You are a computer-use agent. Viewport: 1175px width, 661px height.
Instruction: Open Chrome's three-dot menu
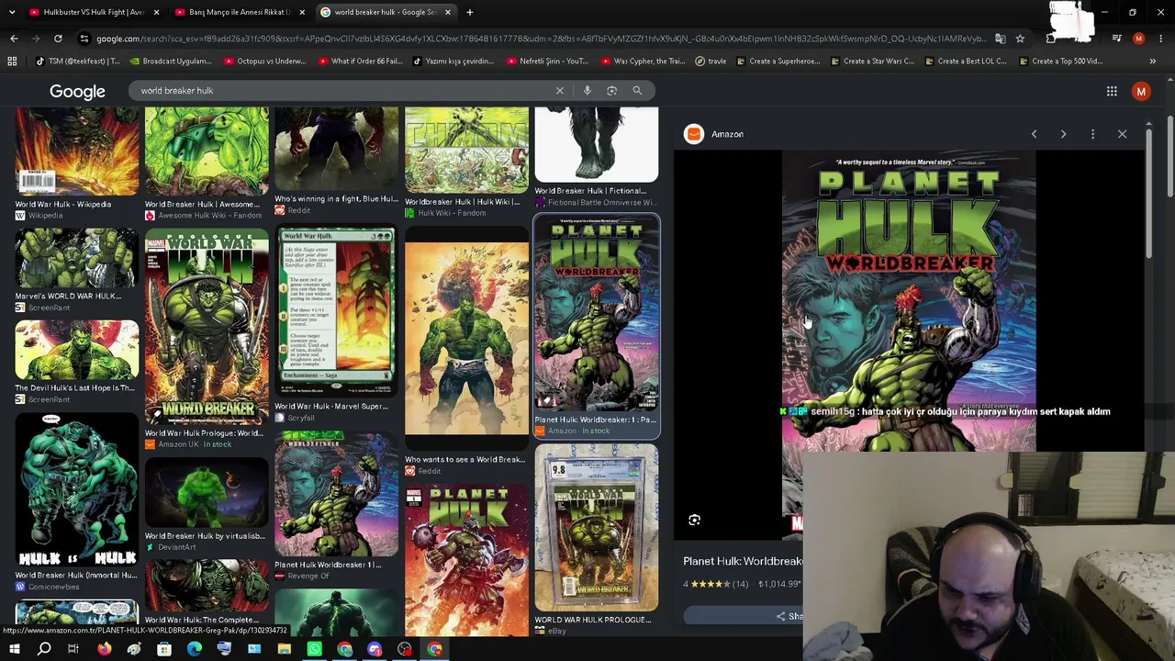(1160, 39)
